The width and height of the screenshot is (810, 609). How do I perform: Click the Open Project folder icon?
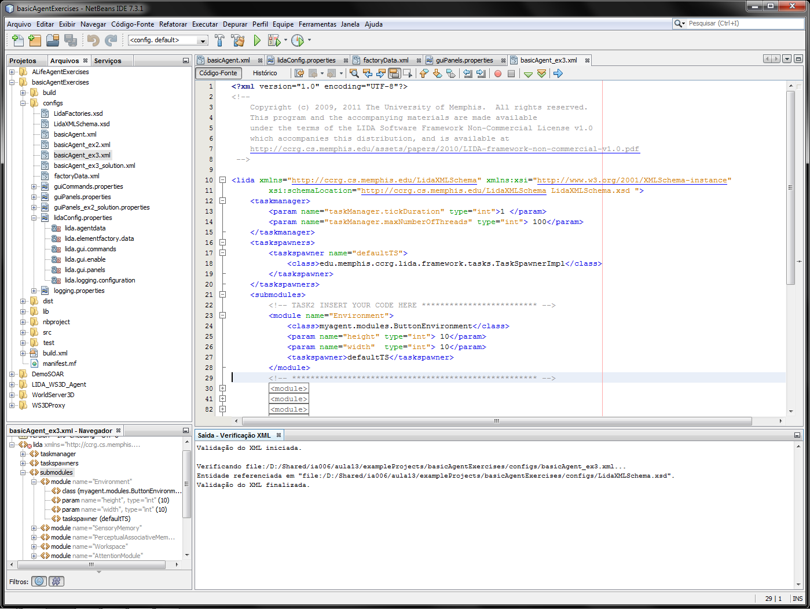point(53,41)
